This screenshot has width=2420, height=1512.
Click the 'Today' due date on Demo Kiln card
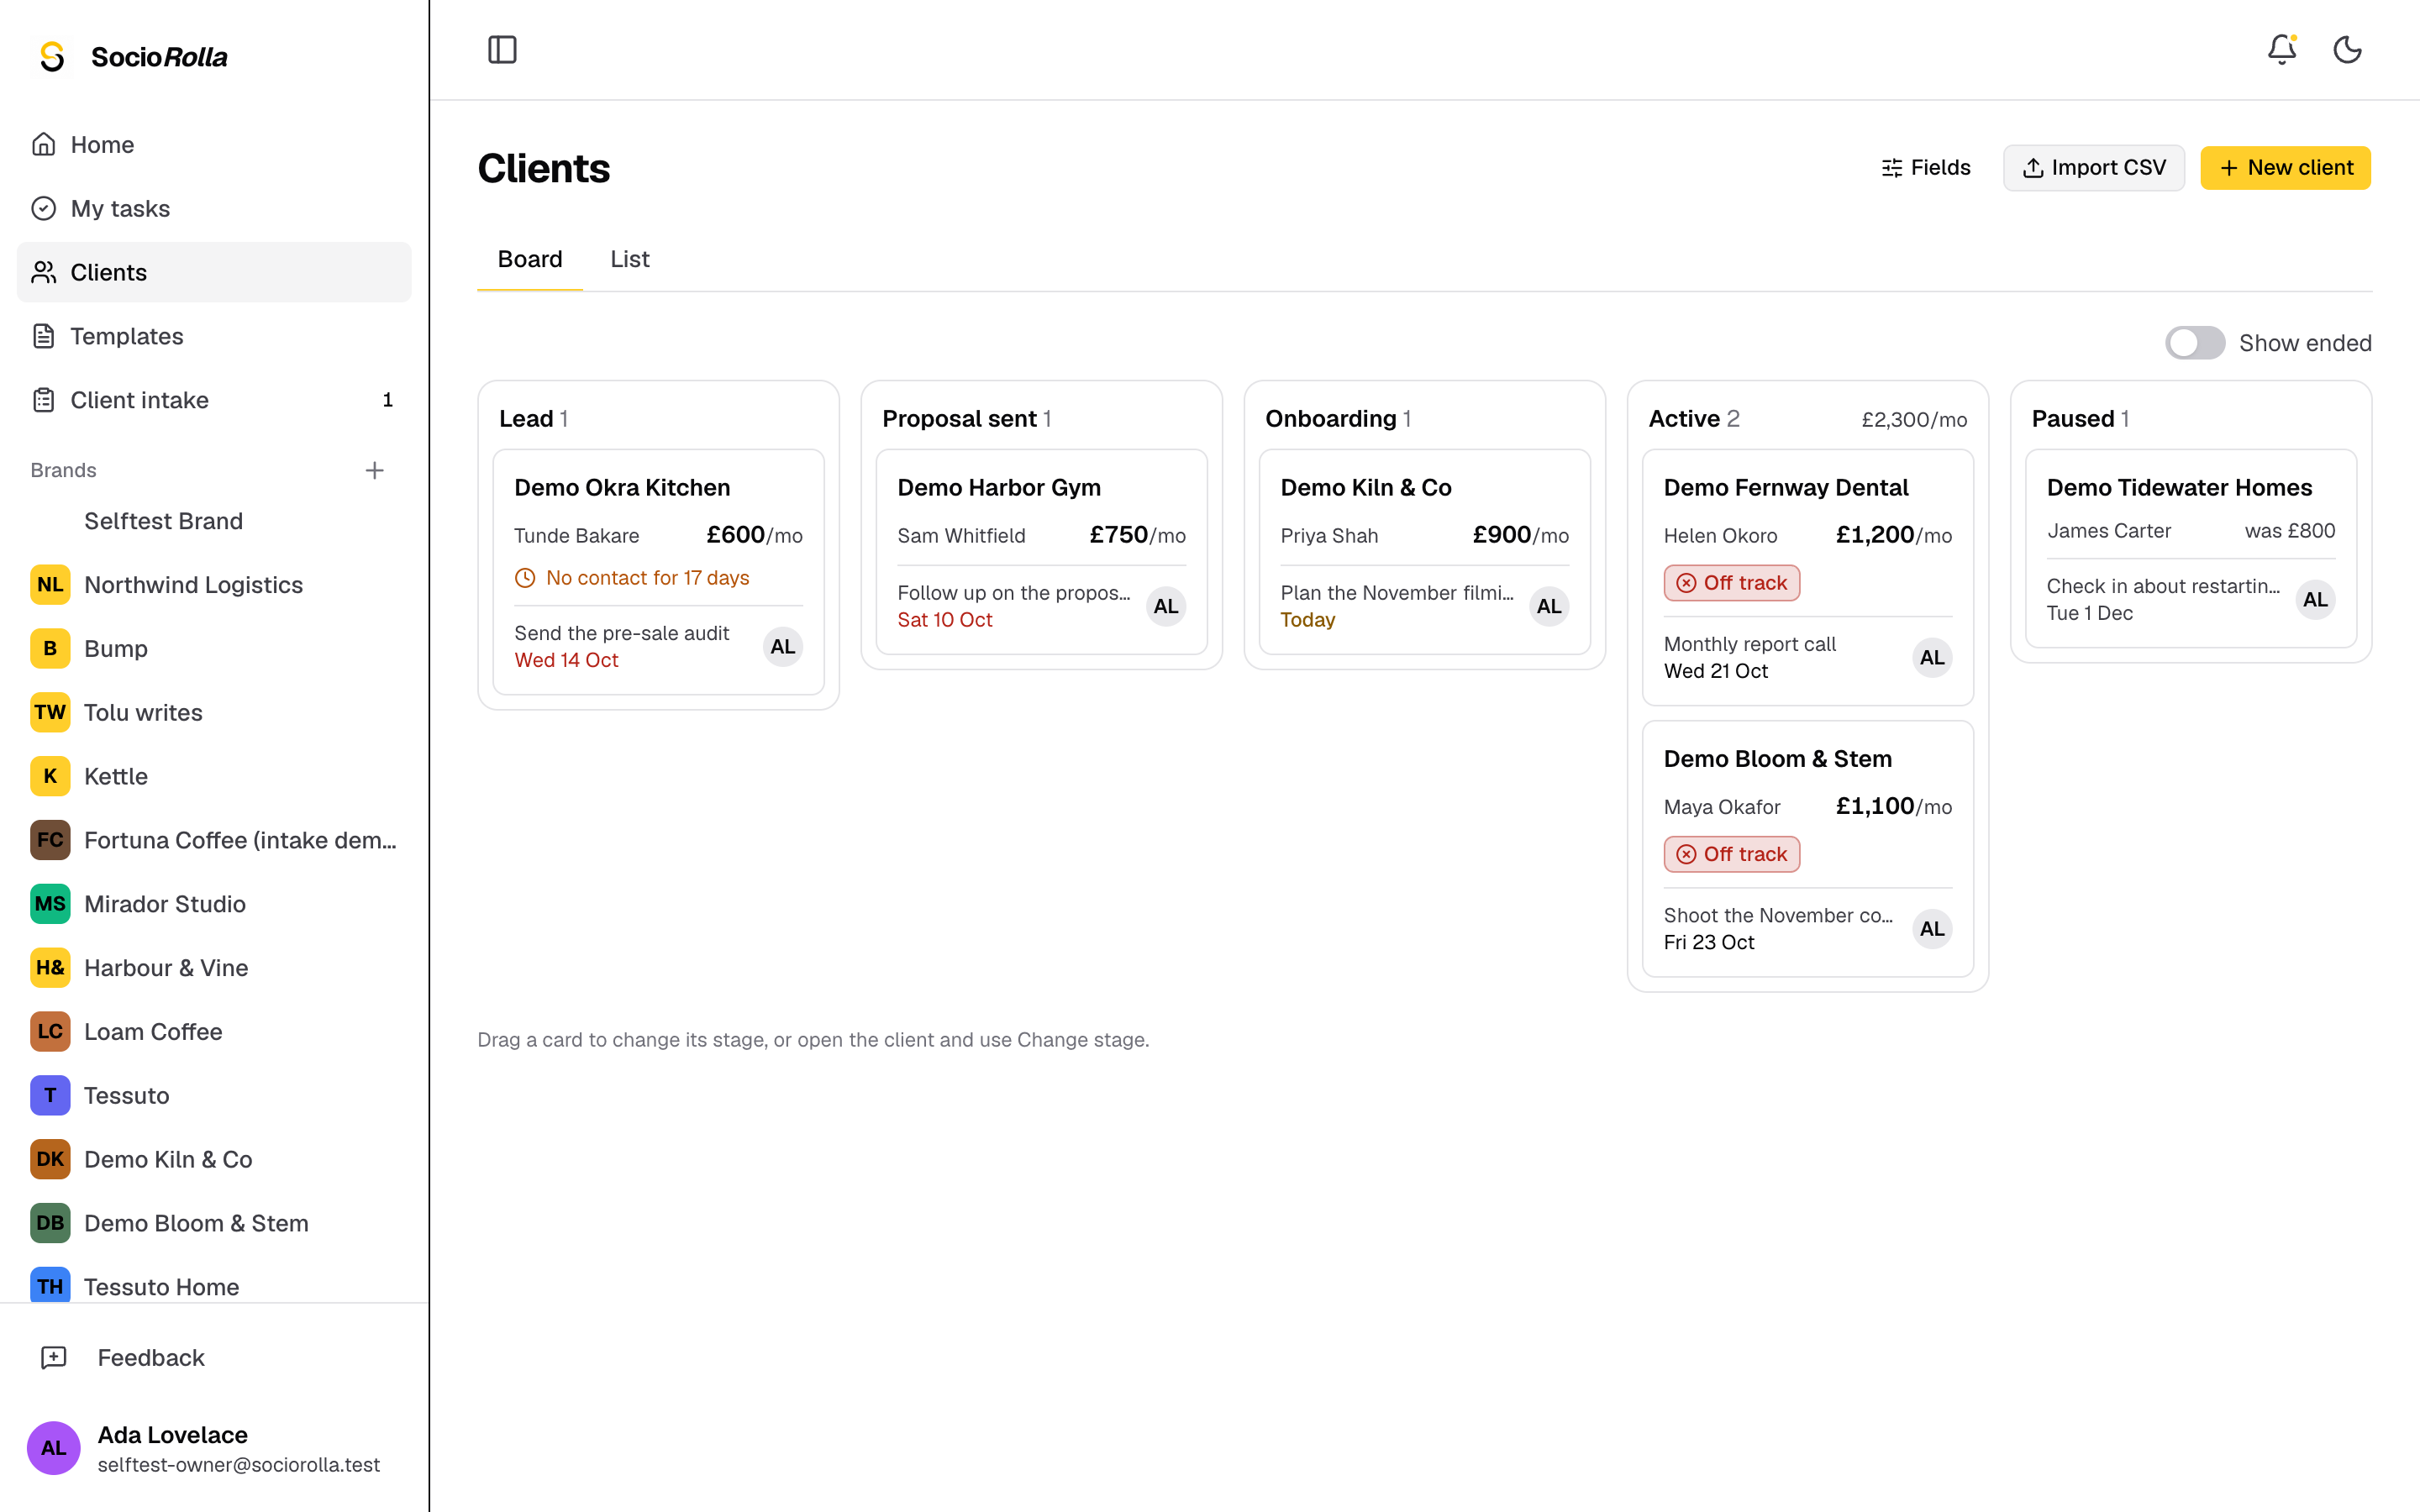(1308, 620)
